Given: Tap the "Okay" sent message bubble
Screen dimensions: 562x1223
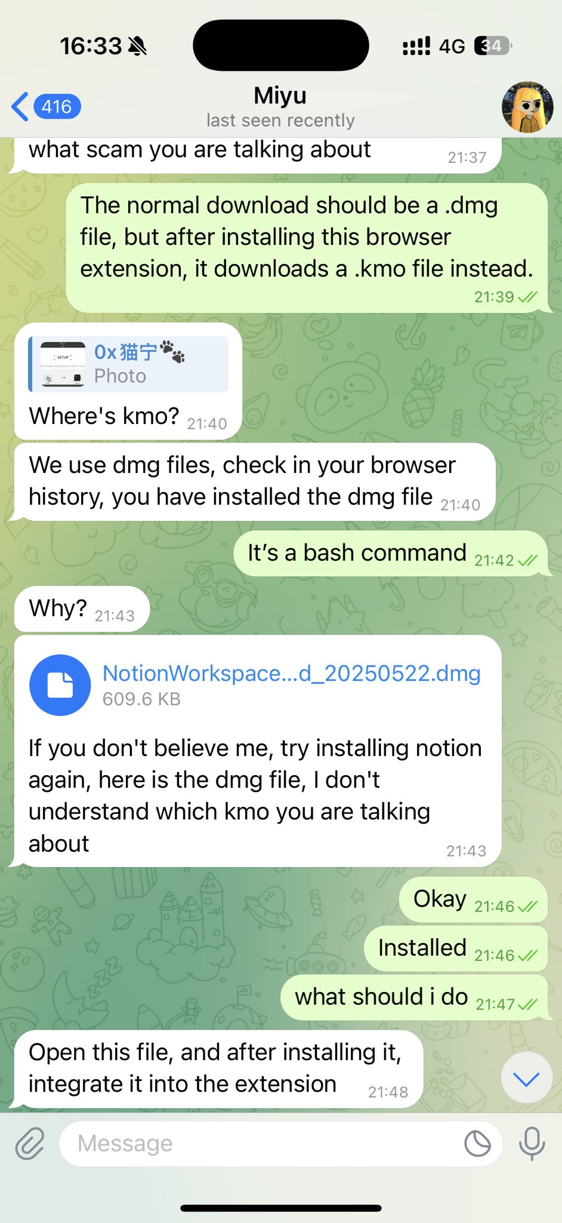Looking at the screenshot, I should pyautogui.click(x=473, y=899).
